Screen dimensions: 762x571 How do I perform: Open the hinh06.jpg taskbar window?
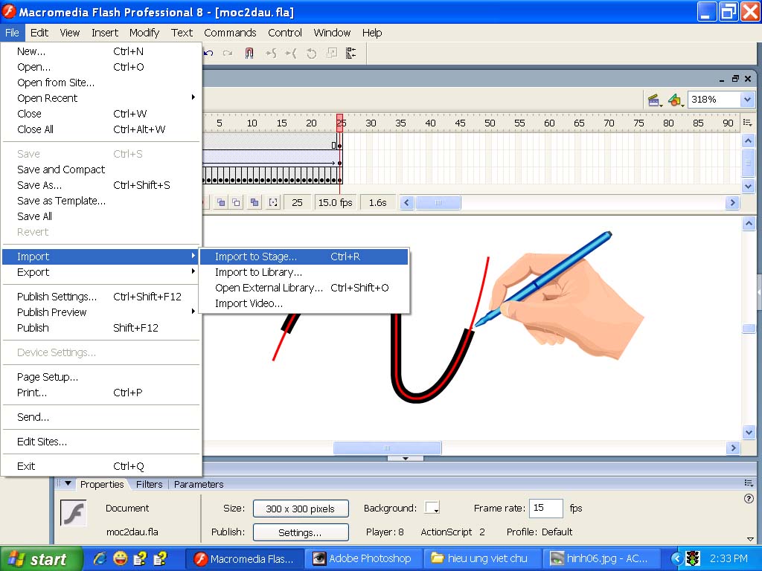point(601,559)
